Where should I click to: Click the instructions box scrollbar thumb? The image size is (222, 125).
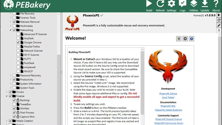[x=142, y=83]
